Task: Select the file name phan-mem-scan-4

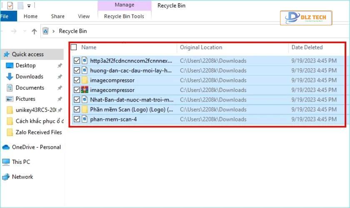Action: pyautogui.click(x=113, y=119)
